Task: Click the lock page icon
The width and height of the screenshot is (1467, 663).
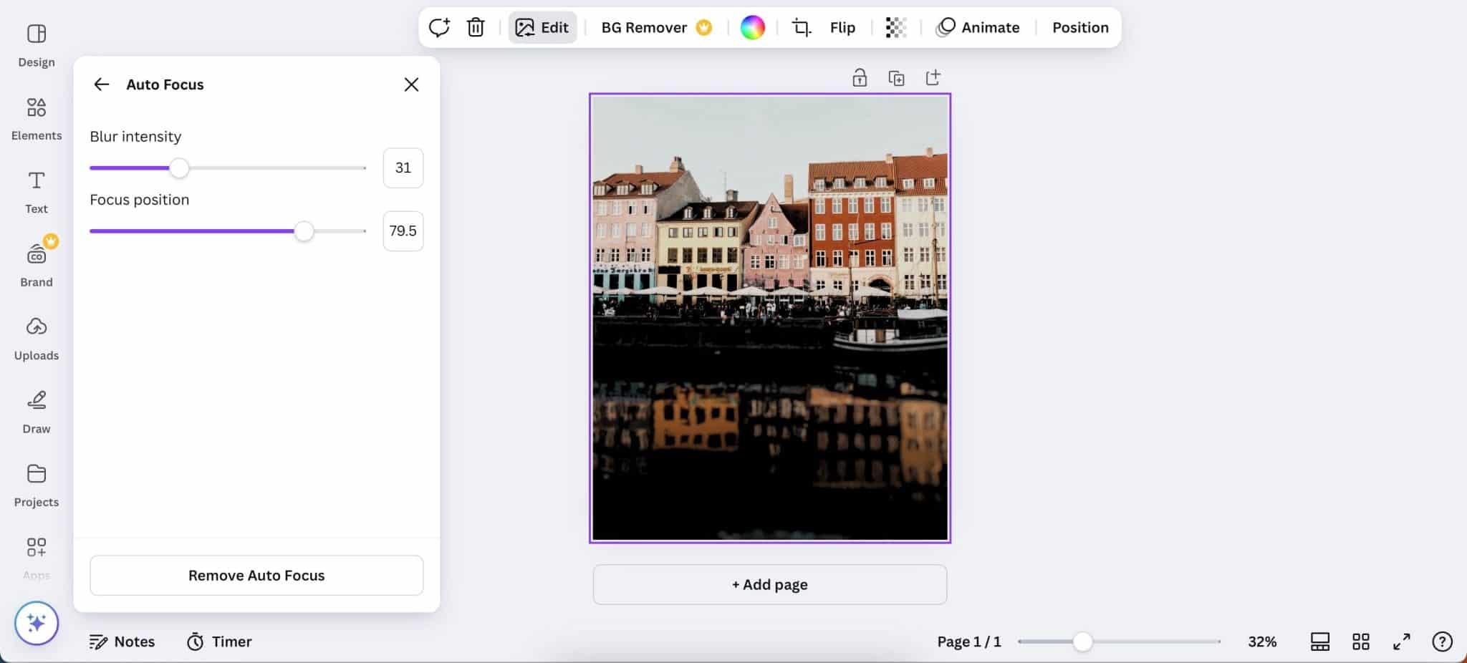Action: pyautogui.click(x=860, y=77)
